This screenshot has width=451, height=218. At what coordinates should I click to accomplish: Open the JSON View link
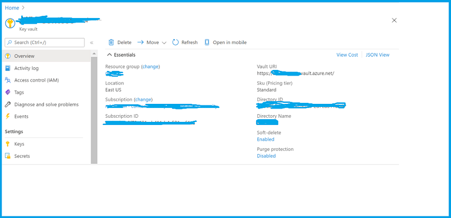377,55
